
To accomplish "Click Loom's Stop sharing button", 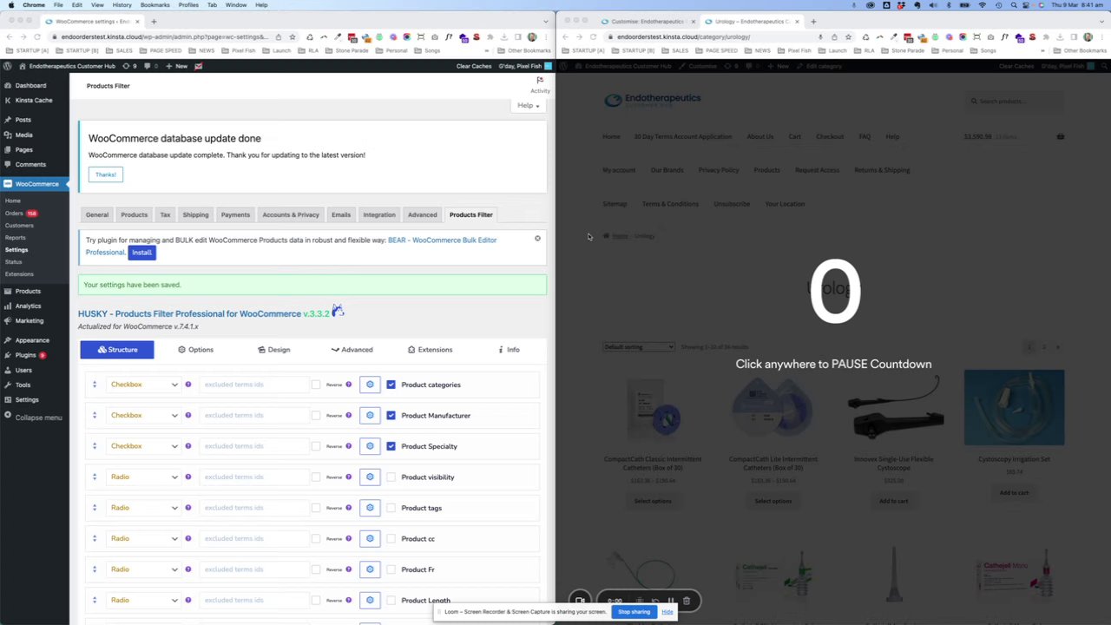I will point(634,612).
